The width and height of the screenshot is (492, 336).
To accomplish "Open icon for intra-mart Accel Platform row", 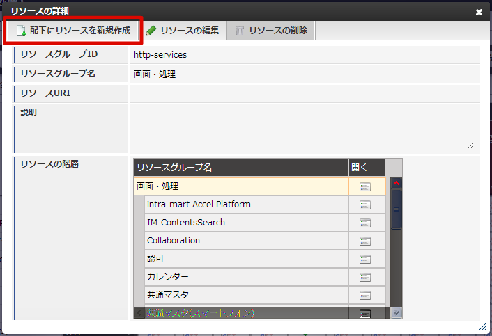I will pyautogui.click(x=365, y=205).
